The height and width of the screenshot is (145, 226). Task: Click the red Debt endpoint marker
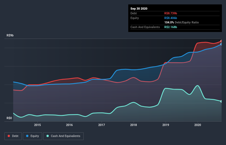[x=221, y=41]
